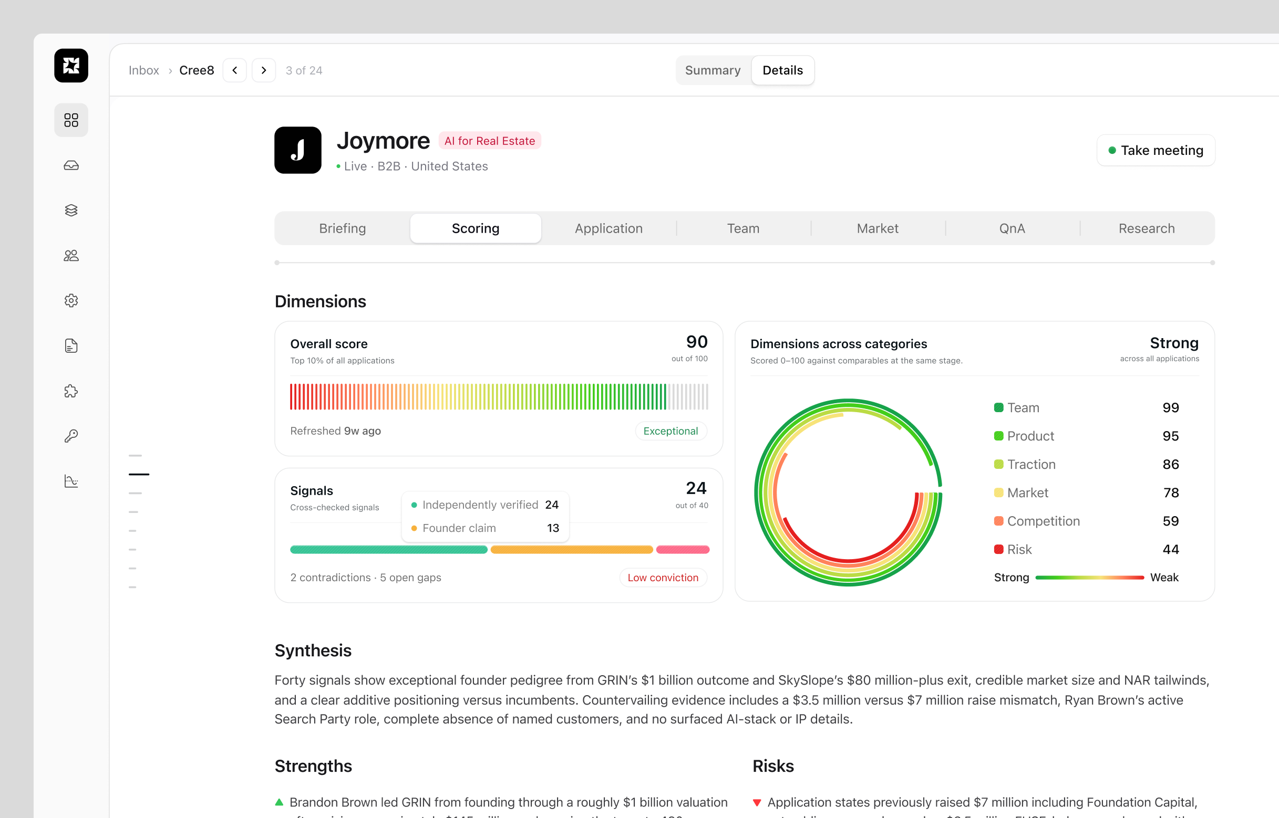
Task: Click the Strengths heading
Action: [313, 766]
